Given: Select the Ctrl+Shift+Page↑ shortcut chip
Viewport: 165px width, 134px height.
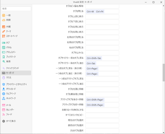Looking at the screenshot, I should 95,100.
